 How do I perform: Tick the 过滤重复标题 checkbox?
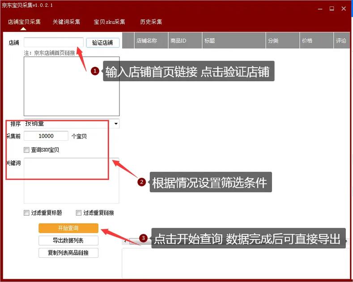(26, 213)
